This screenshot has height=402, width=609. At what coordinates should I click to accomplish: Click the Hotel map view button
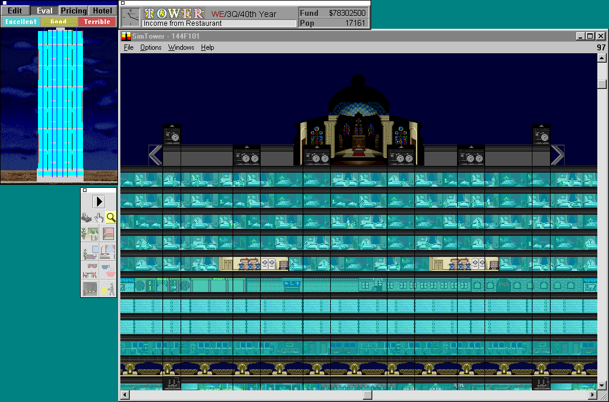(102, 11)
